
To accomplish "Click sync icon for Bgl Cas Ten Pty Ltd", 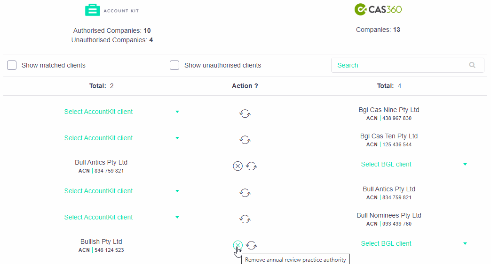I will click(245, 140).
